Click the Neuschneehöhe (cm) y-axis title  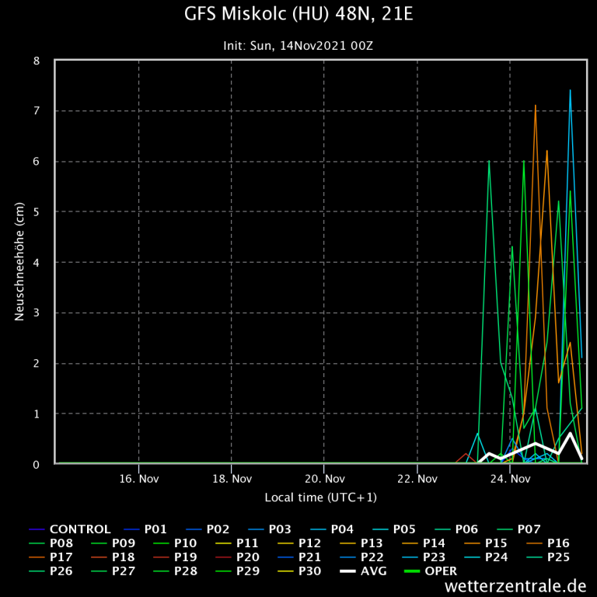coord(20,260)
